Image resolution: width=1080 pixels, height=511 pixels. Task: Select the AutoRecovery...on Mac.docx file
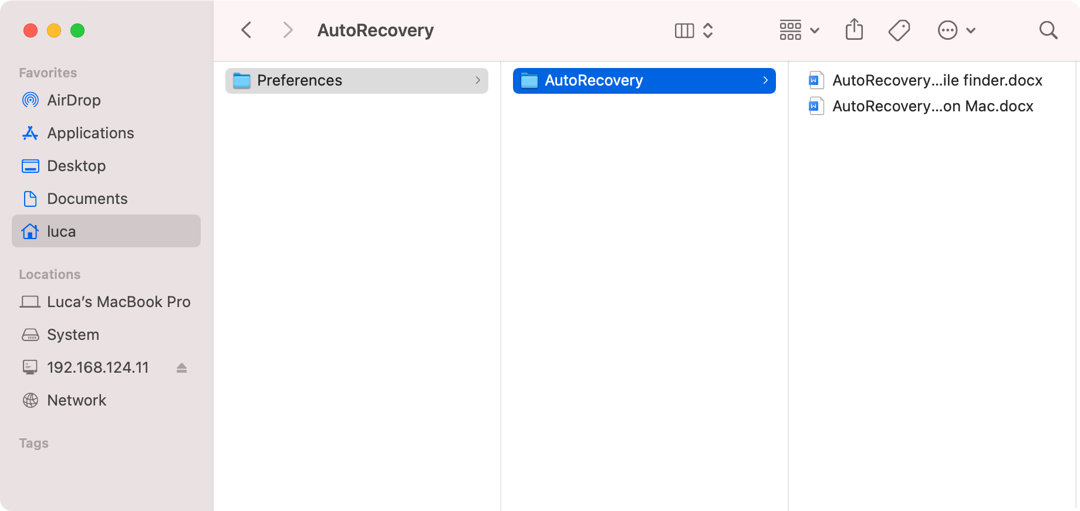[933, 106]
